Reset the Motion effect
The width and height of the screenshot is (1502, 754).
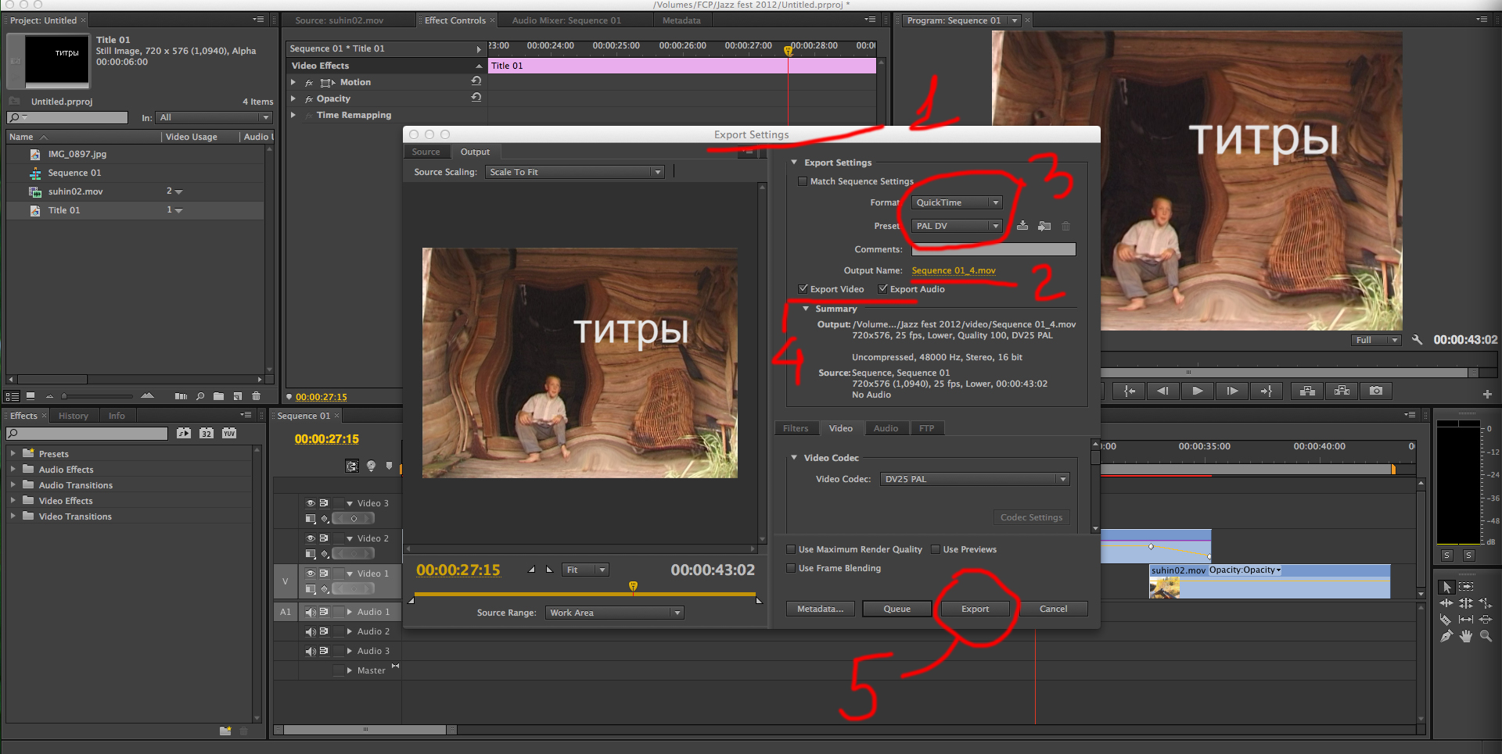pos(476,81)
